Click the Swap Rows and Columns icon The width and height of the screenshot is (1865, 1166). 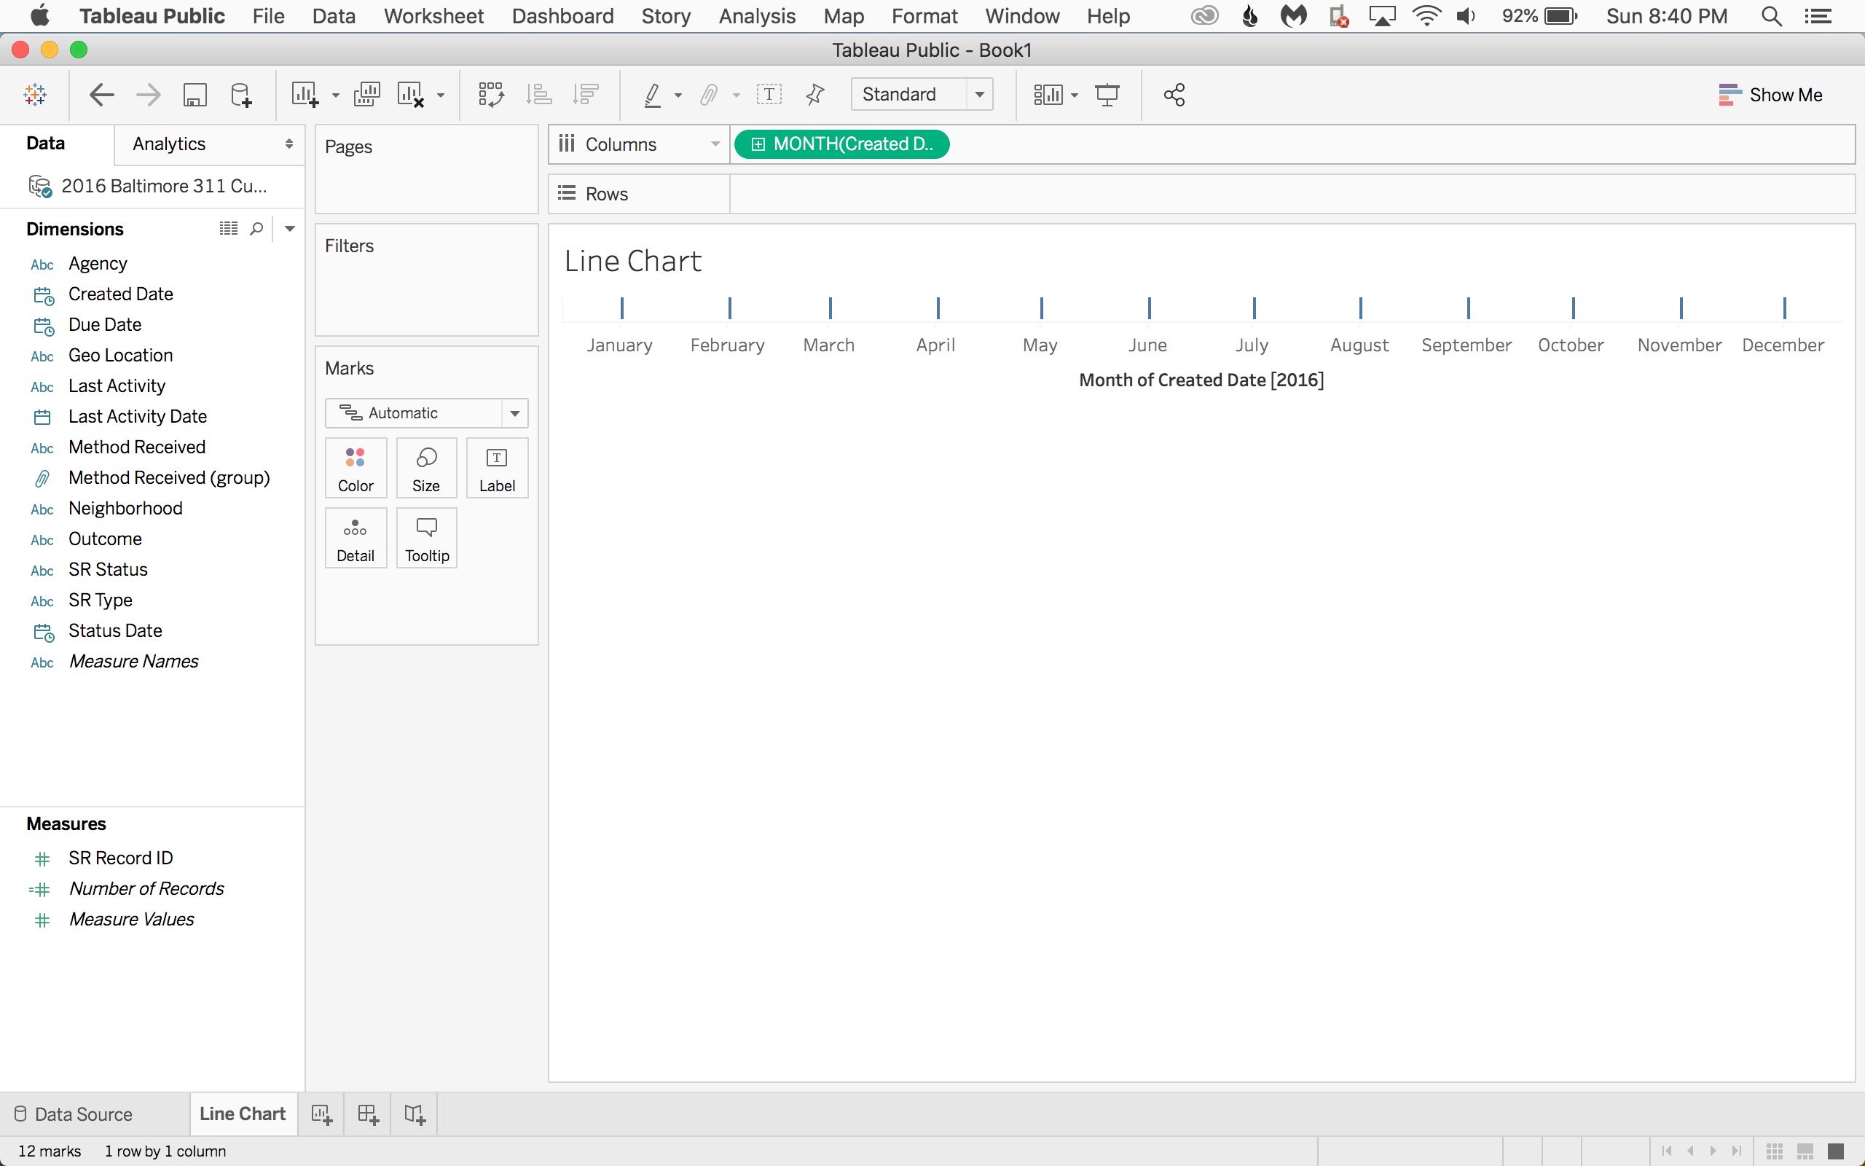tap(491, 95)
